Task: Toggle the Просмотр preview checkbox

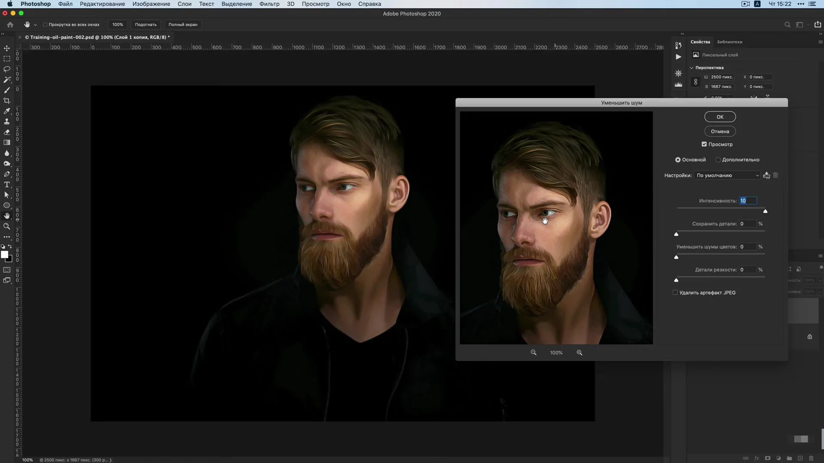Action: tap(704, 144)
